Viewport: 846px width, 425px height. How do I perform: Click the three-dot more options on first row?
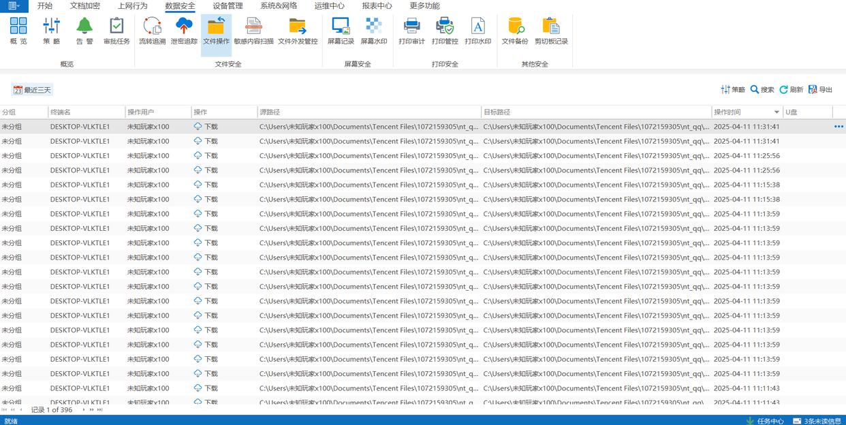(x=839, y=127)
